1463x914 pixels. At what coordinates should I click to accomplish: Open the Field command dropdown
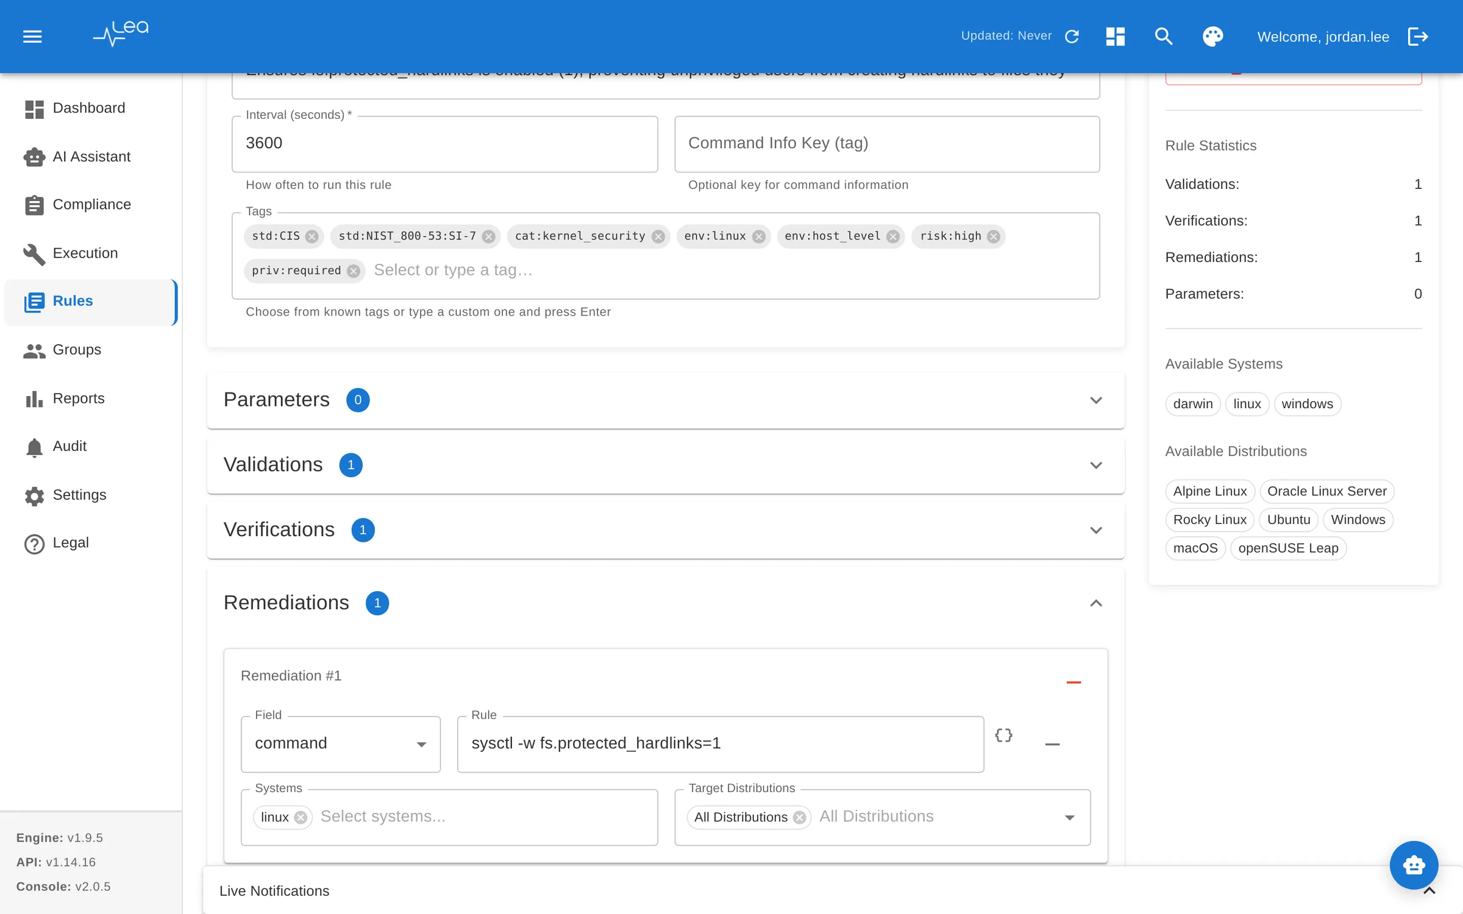[341, 744]
